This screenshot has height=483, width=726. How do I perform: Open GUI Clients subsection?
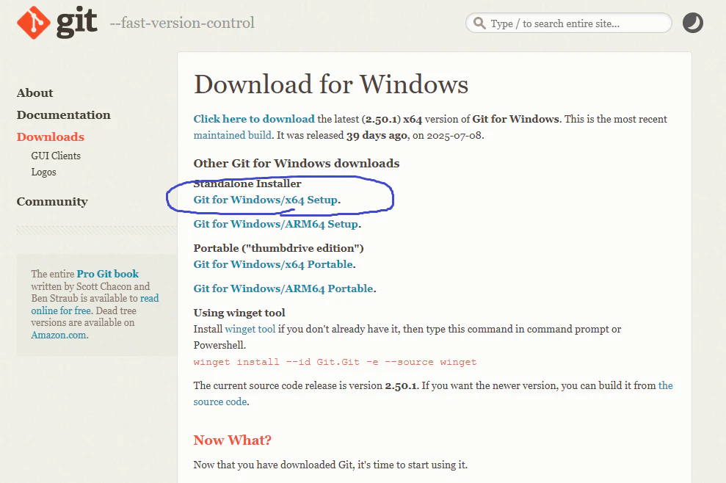coord(56,156)
